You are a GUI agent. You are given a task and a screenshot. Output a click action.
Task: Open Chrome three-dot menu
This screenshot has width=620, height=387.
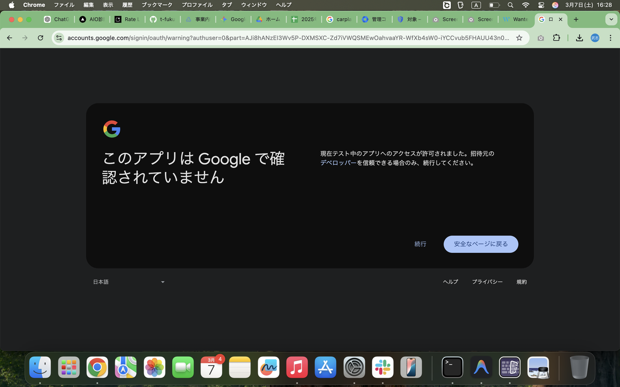pos(610,38)
